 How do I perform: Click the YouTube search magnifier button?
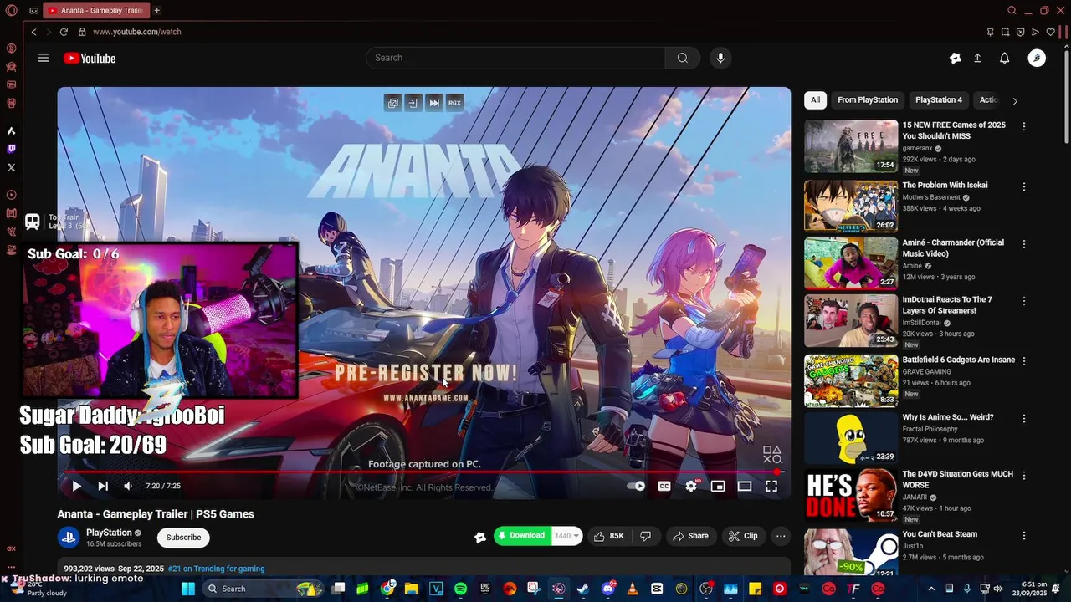point(683,58)
